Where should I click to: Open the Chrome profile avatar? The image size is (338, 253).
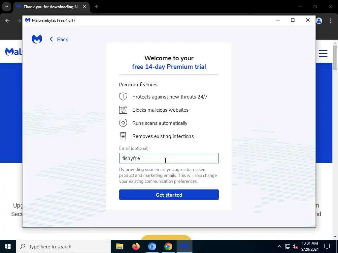[319, 21]
